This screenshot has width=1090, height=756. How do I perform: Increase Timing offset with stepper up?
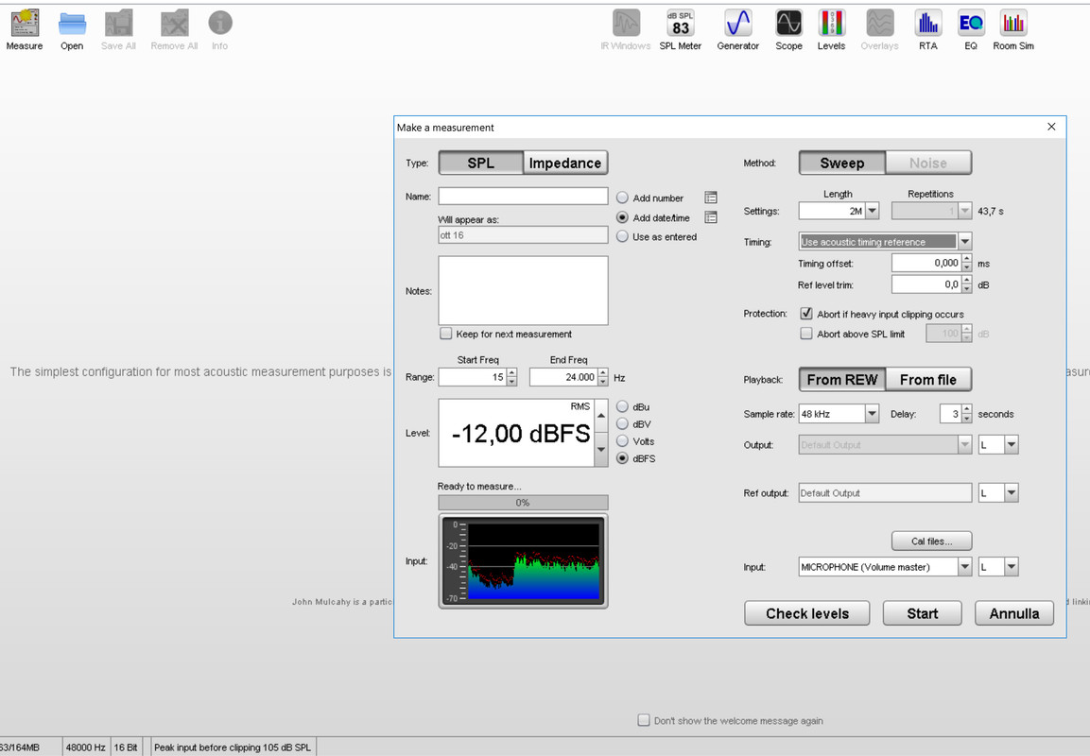pyautogui.click(x=967, y=259)
